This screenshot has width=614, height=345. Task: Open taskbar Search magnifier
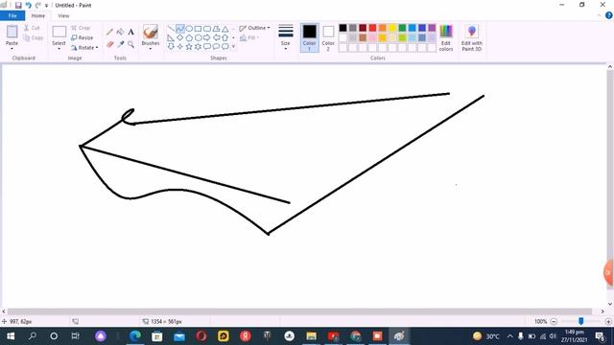click(33, 336)
